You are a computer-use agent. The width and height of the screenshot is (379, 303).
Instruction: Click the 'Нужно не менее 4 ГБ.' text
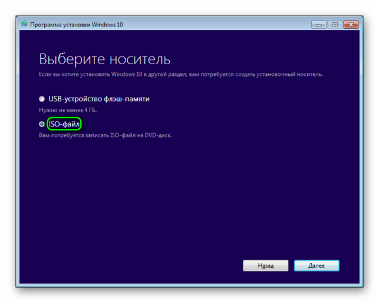68,110
